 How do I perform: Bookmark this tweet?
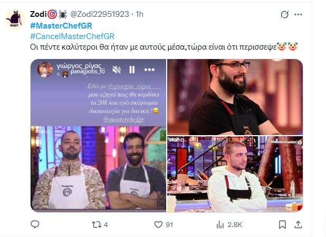(x=282, y=225)
